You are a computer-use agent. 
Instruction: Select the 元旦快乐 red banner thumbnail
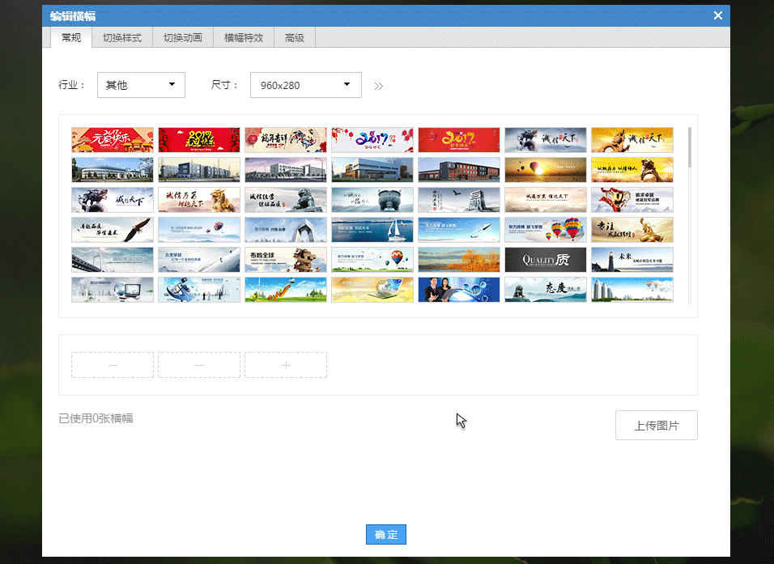(x=113, y=140)
